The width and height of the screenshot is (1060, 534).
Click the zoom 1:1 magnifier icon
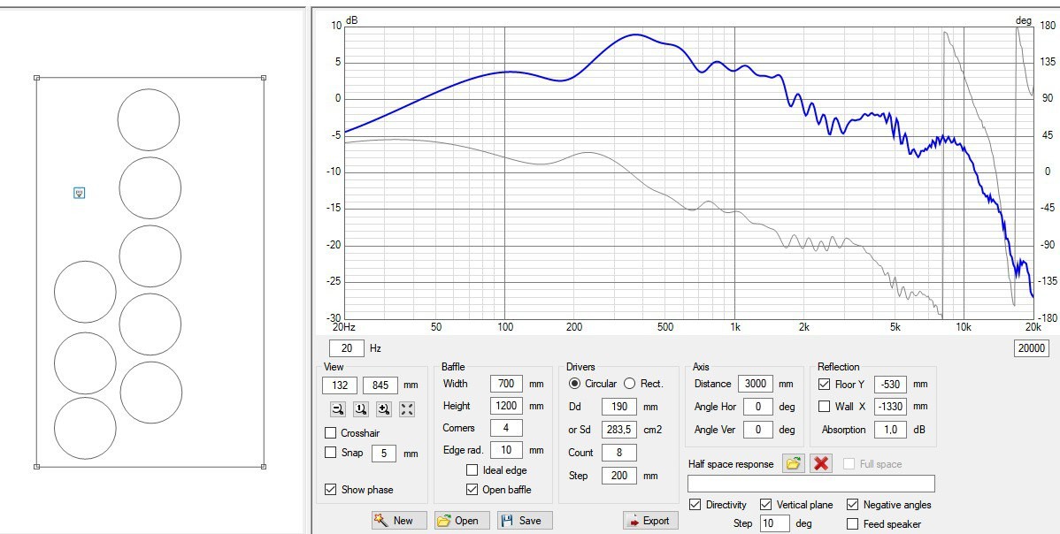tap(360, 408)
